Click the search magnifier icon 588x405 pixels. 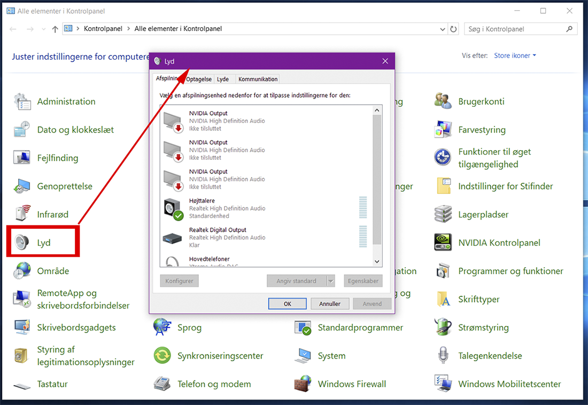click(569, 29)
